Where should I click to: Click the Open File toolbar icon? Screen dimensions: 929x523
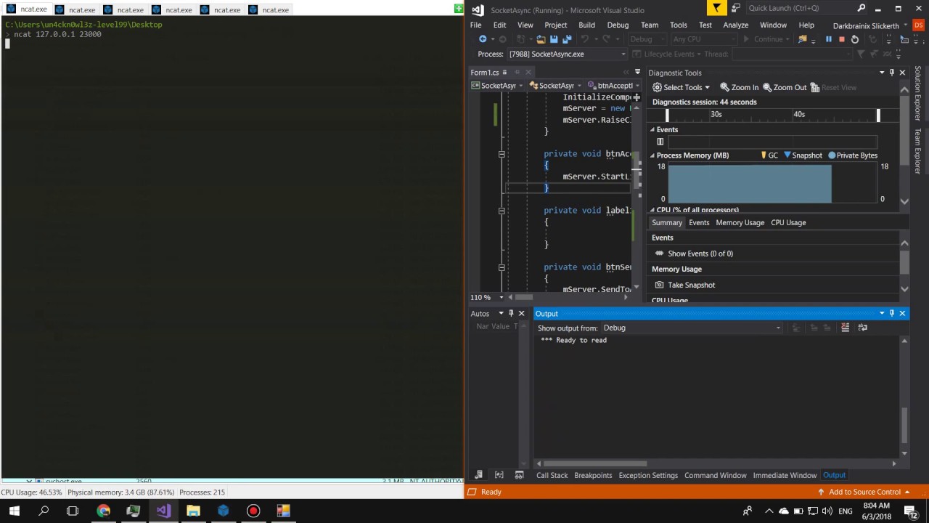pos(541,39)
